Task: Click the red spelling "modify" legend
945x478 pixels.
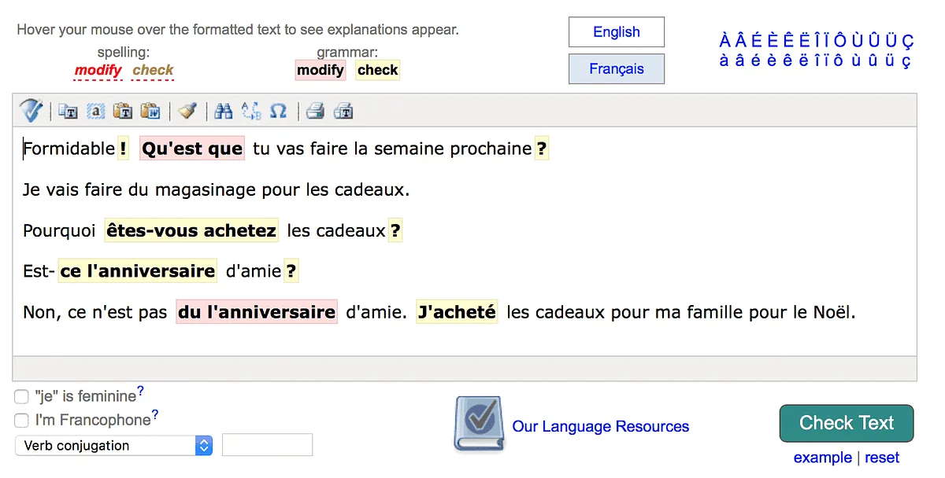Action: point(98,70)
